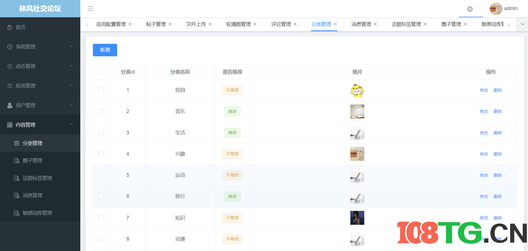Click the settings gear in the header
Image resolution: width=528 pixels, height=251 pixels.
click(x=470, y=9)
